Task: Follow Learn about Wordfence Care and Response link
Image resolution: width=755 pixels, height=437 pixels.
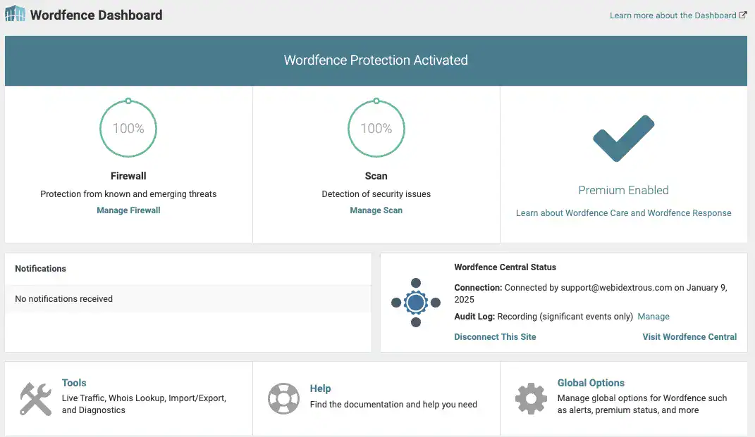Action: (x=623, y=213)
